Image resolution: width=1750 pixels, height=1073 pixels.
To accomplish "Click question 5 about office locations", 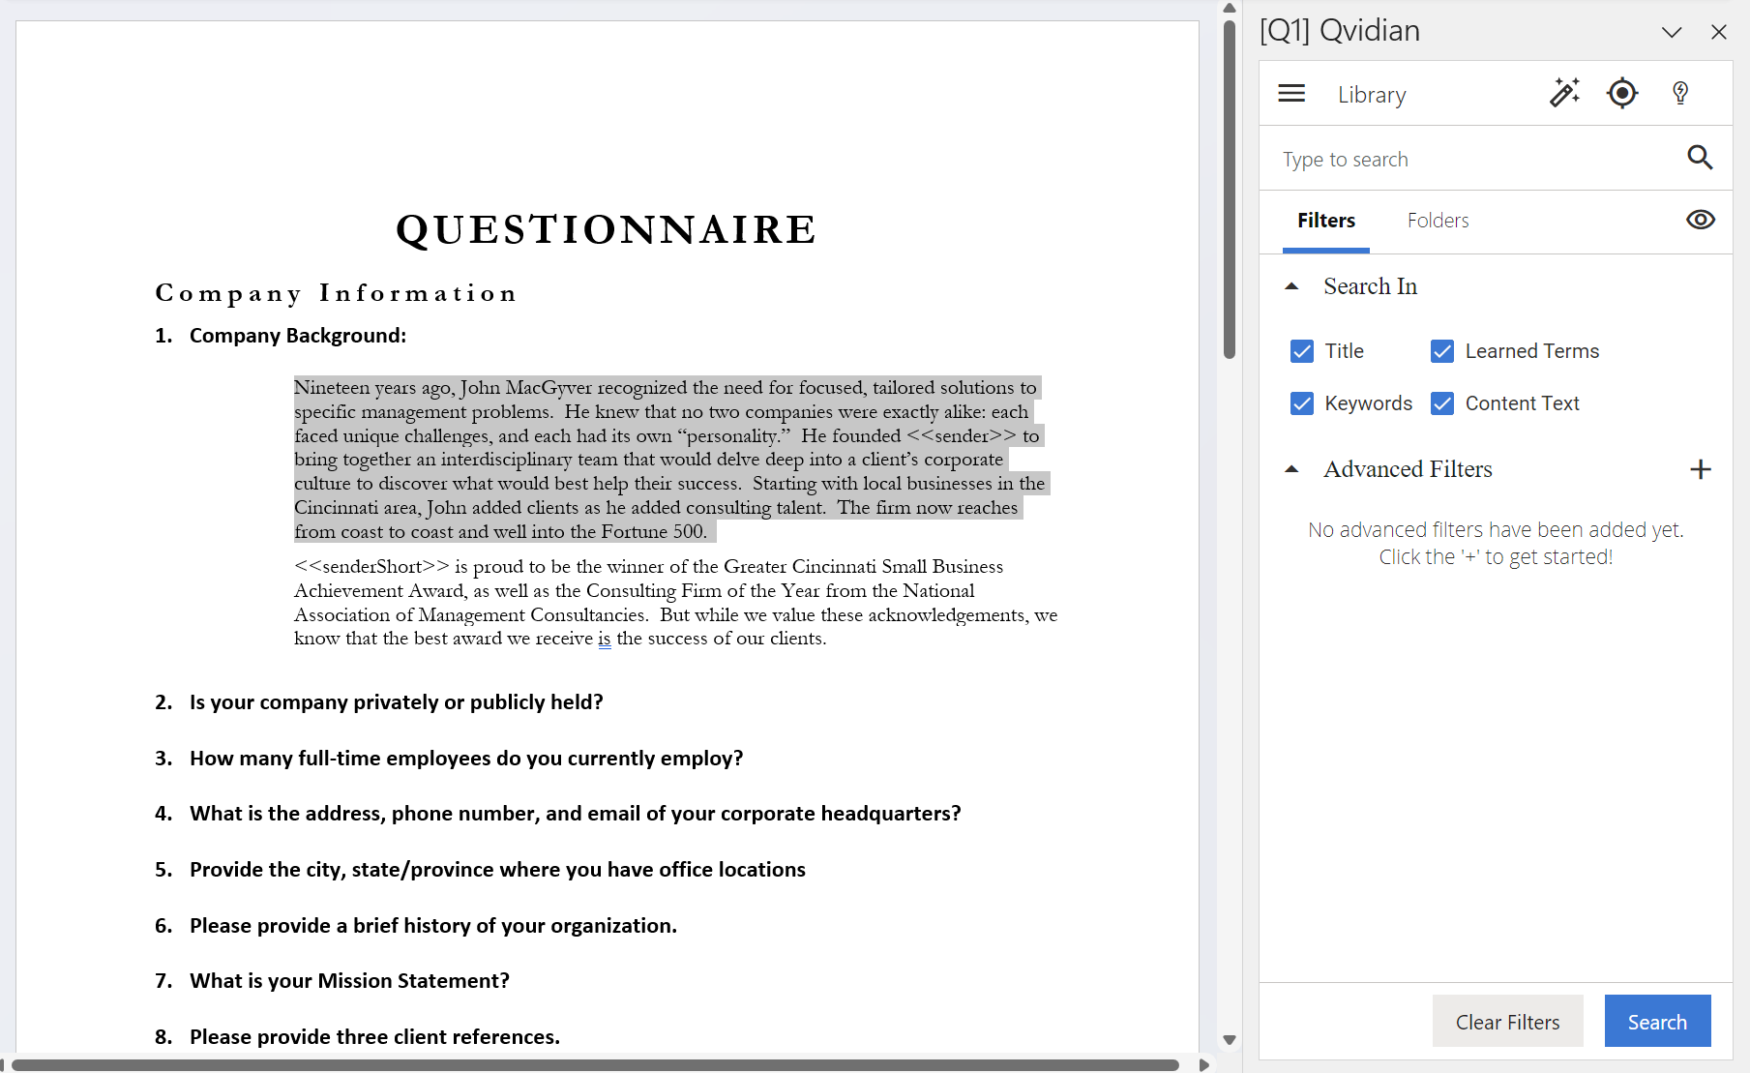I will click(497, 870).
